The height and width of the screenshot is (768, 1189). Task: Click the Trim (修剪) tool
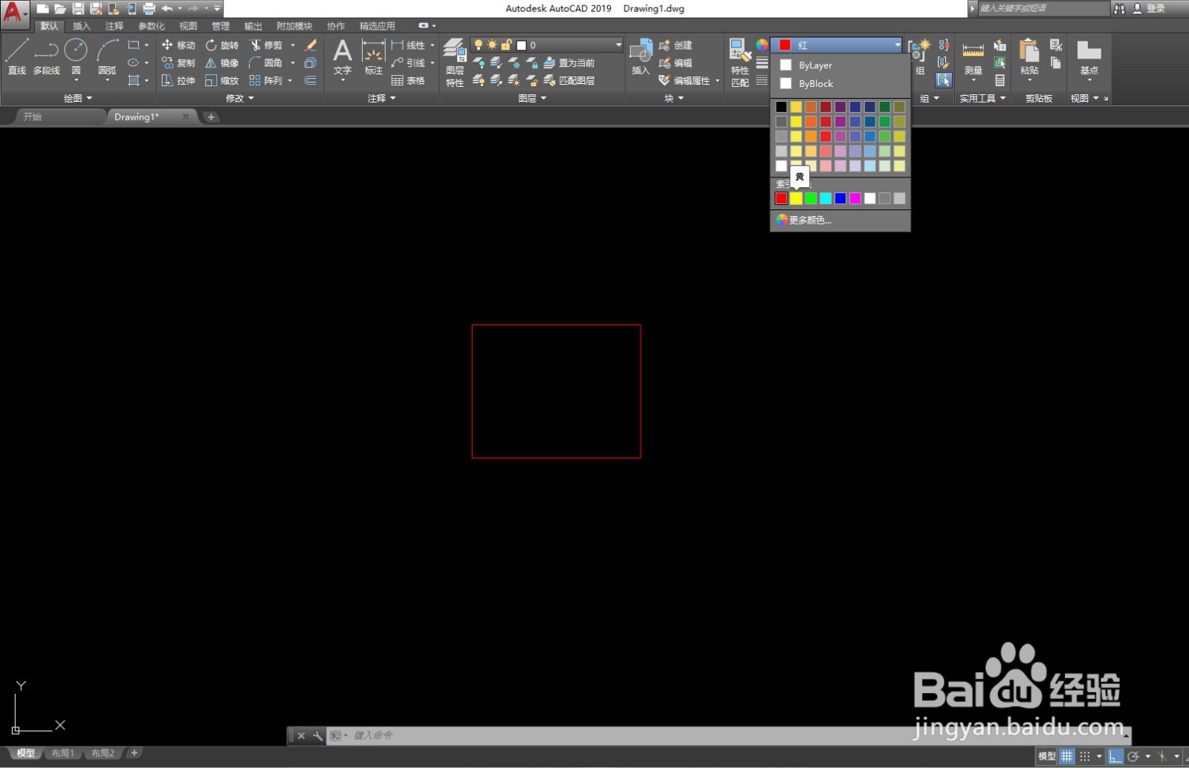[266, 45]
